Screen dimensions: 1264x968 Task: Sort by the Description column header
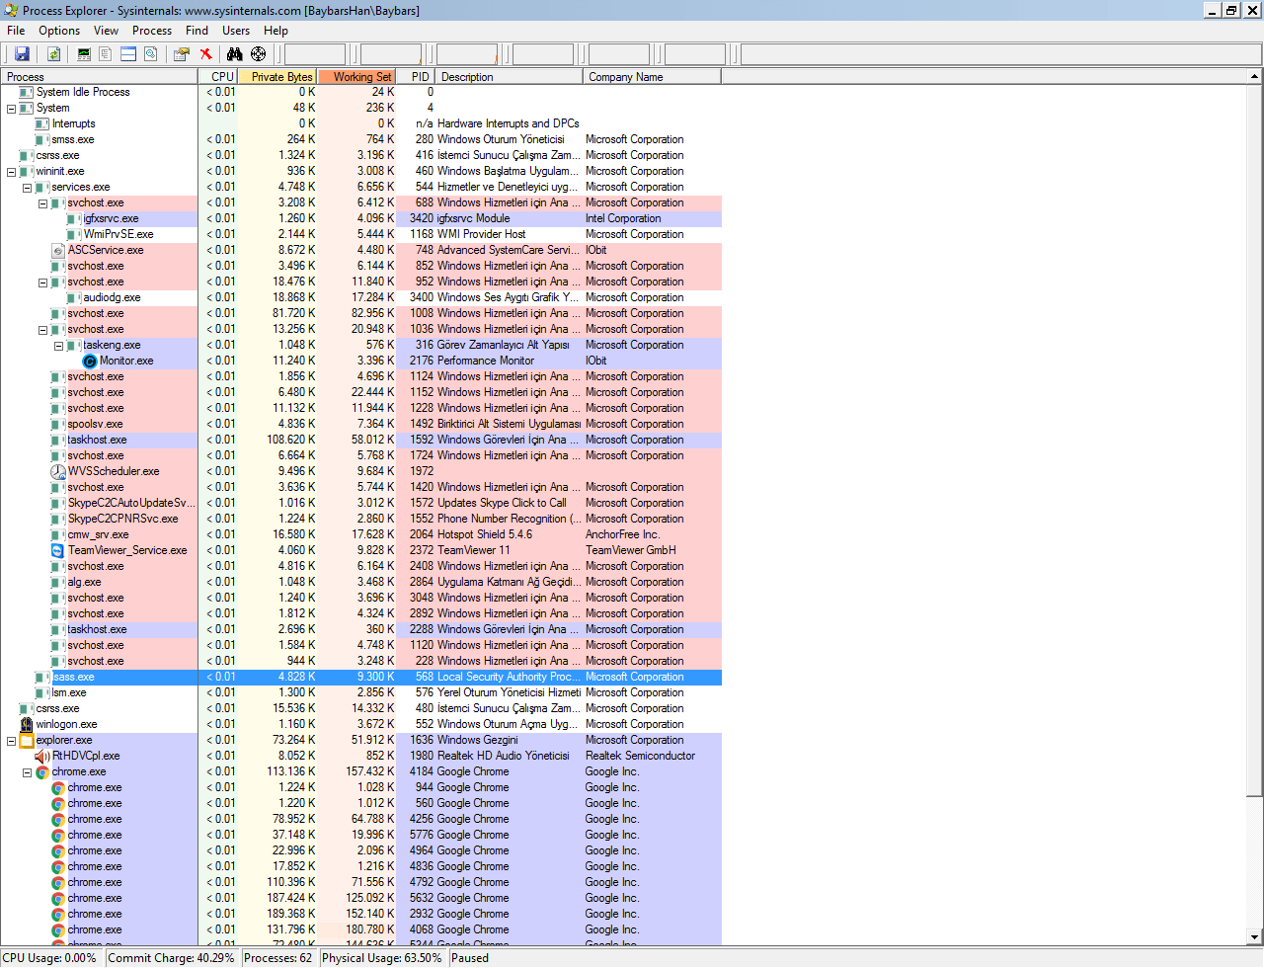tap(510, 76)
